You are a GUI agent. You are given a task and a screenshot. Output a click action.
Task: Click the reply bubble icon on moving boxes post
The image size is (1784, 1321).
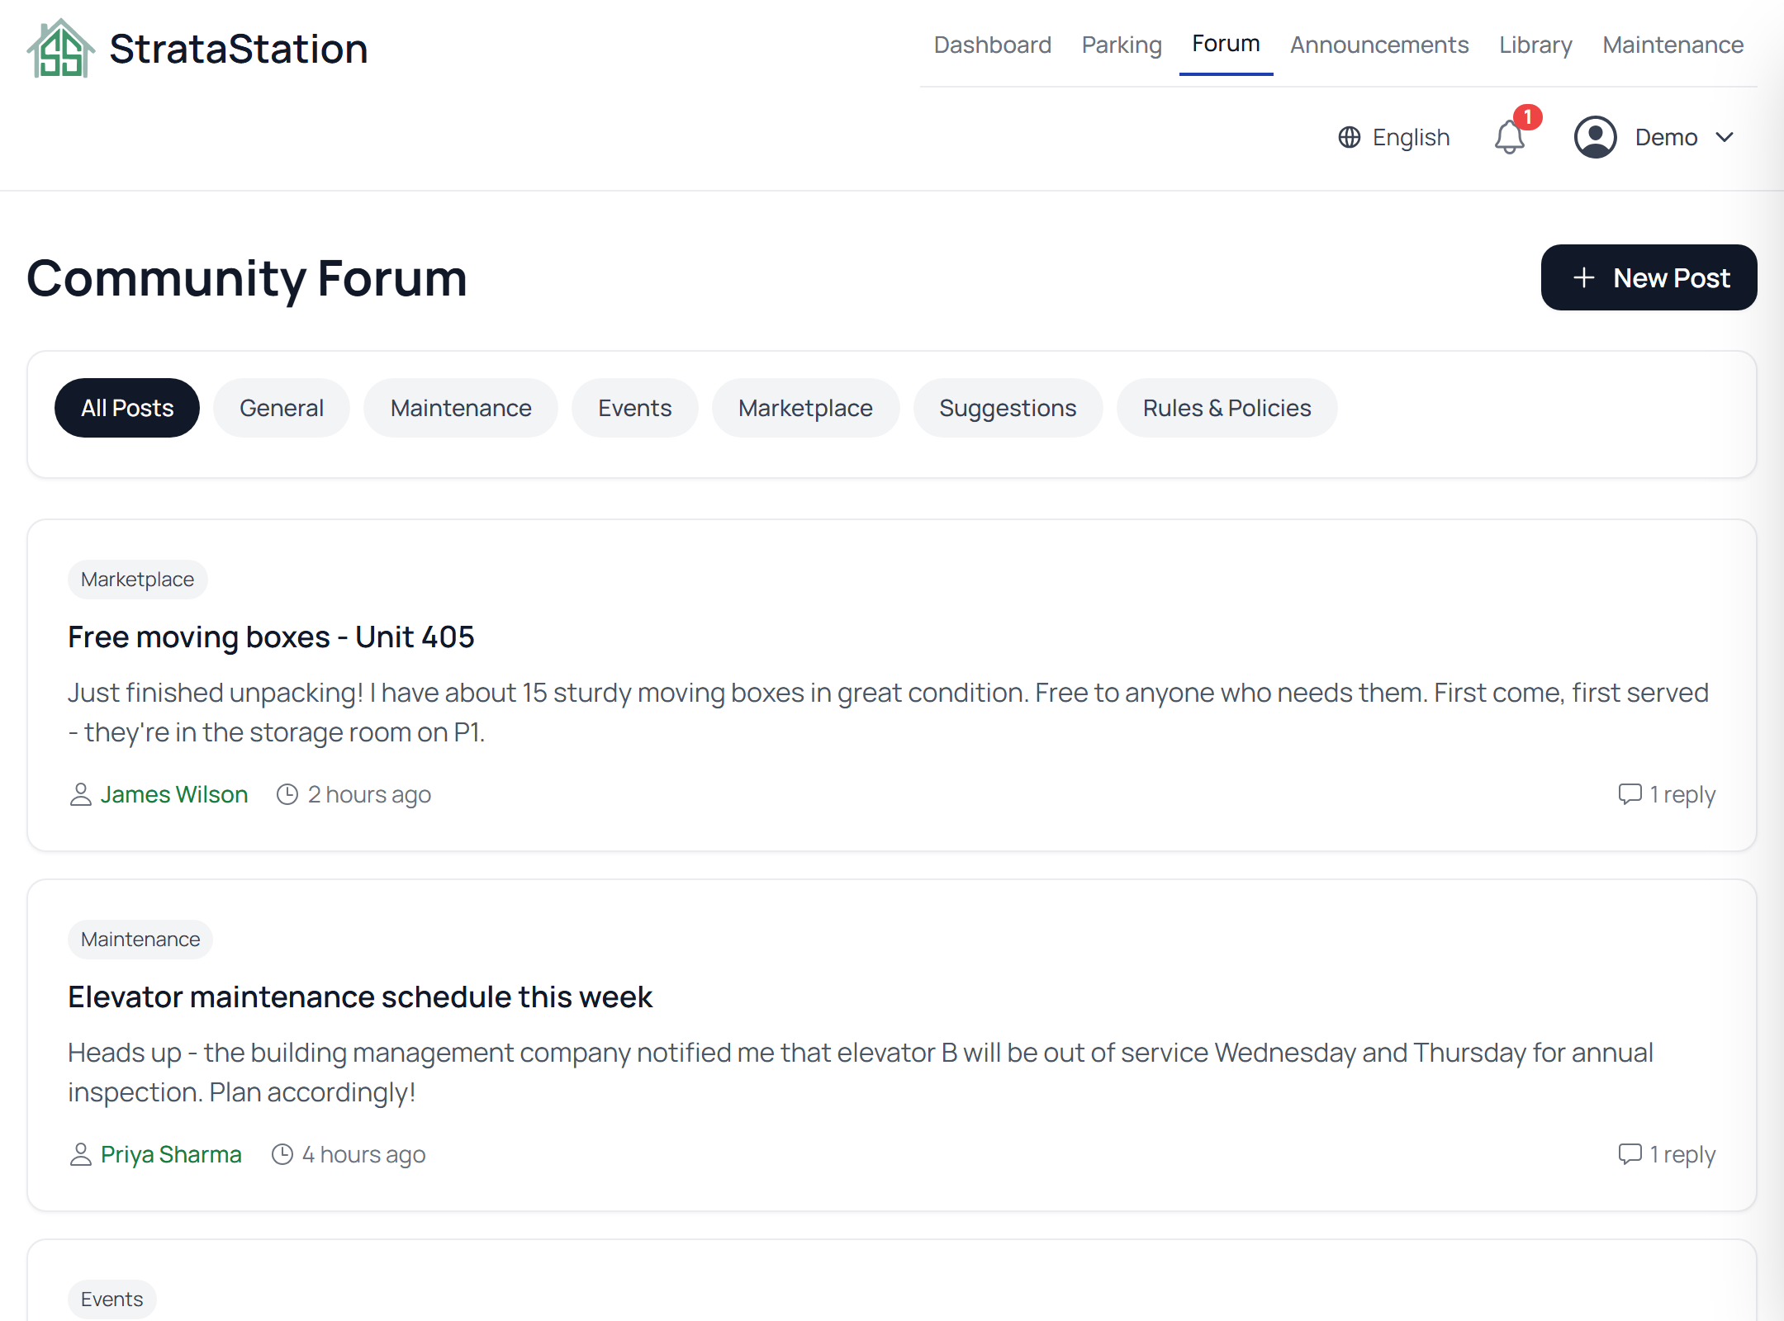click(1630, 793)
